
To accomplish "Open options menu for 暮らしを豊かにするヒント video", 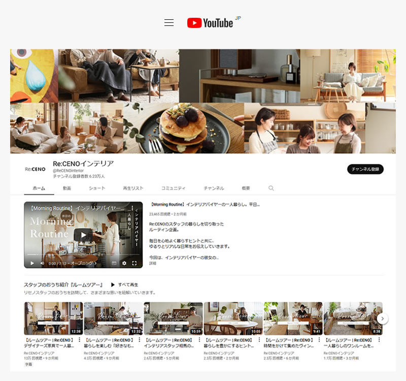I will point(259,340).
